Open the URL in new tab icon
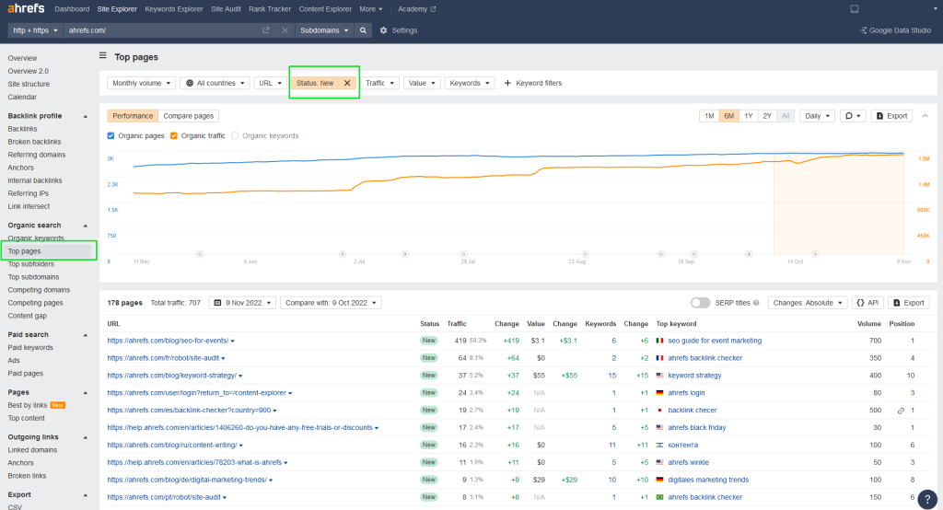The width and height of the screenshot is (943, 510). [x=266, y=30]
